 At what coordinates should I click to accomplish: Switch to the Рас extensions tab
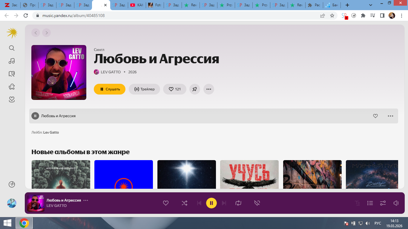(x=314, y=5)
